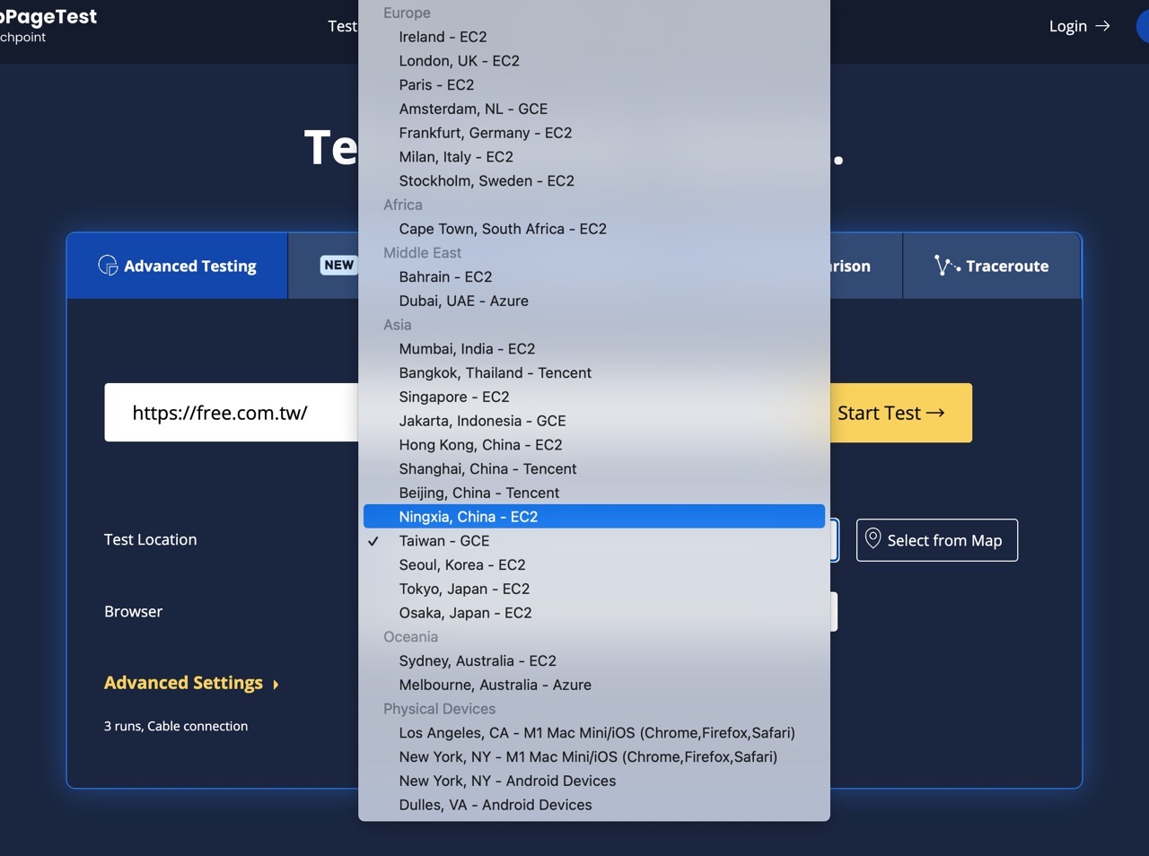Select Paris - EC2 location
The height and width of the screenshot is (856, 1149).
tap(594, 85)
